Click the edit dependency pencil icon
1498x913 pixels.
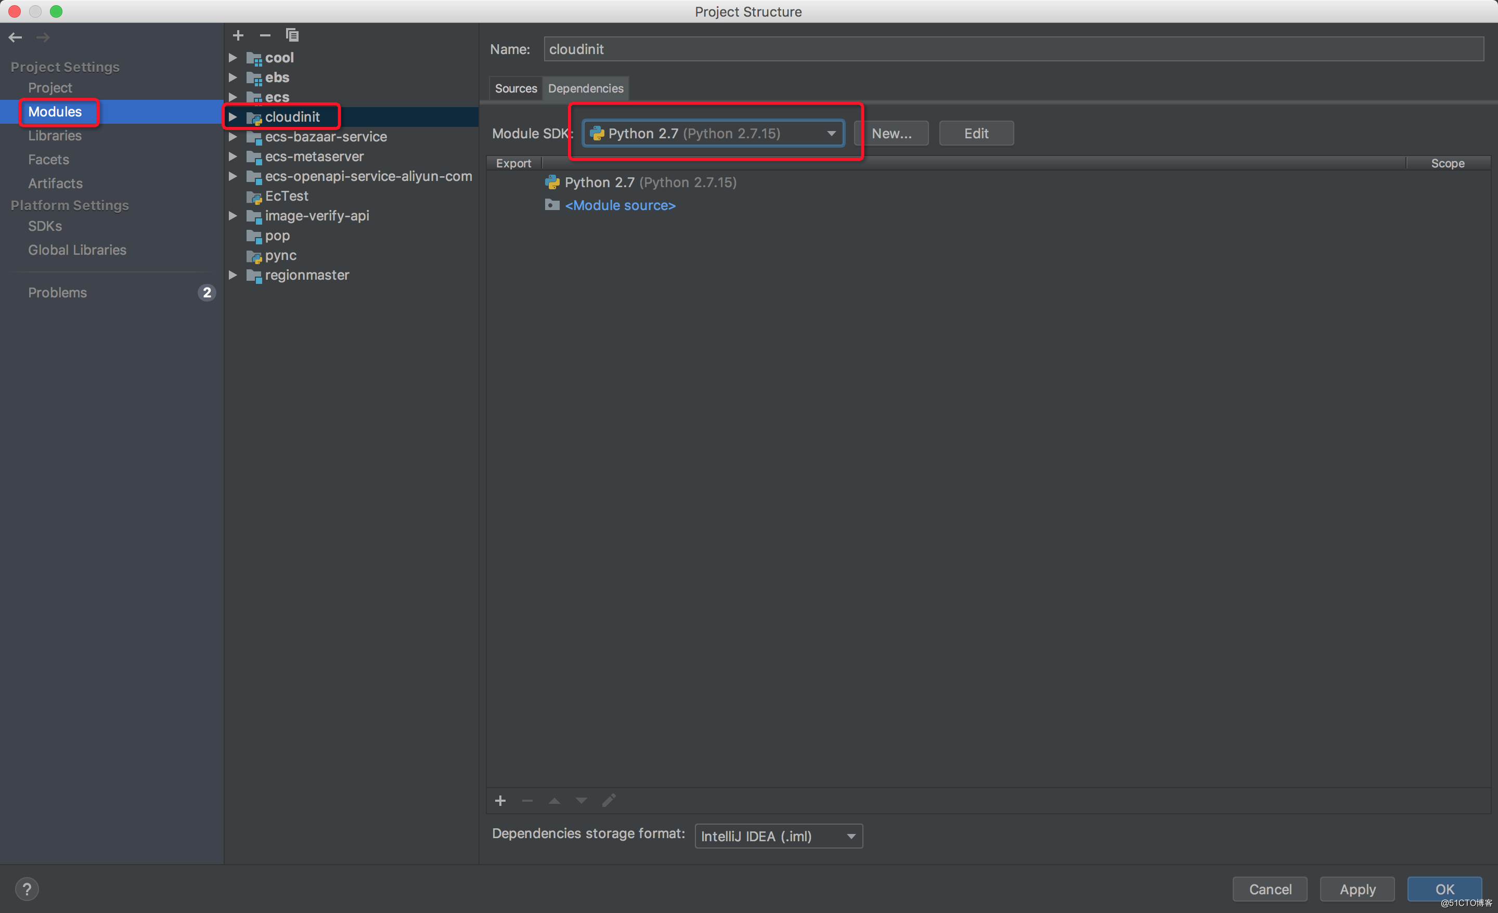[609, 801]
